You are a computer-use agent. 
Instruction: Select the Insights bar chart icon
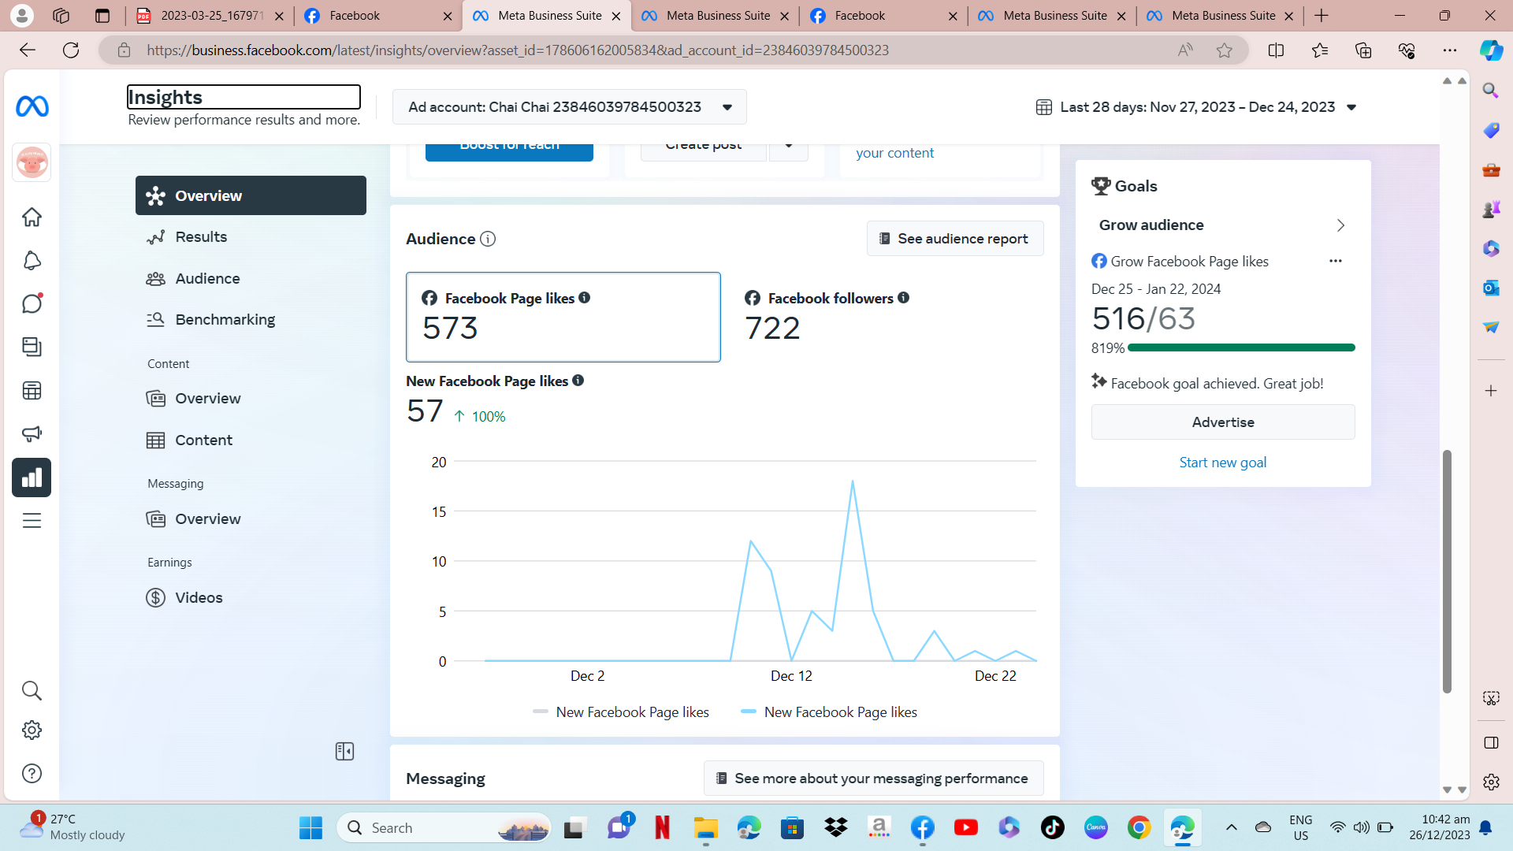click(32, 478)
